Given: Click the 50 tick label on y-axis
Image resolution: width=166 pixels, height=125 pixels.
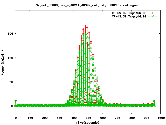Looking at the screenshot, I should [x=11, y=82].
